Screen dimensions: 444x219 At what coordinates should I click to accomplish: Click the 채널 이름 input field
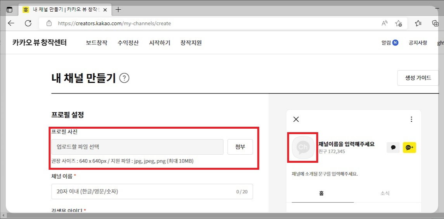pyautogui.click(x=152, y=191)
